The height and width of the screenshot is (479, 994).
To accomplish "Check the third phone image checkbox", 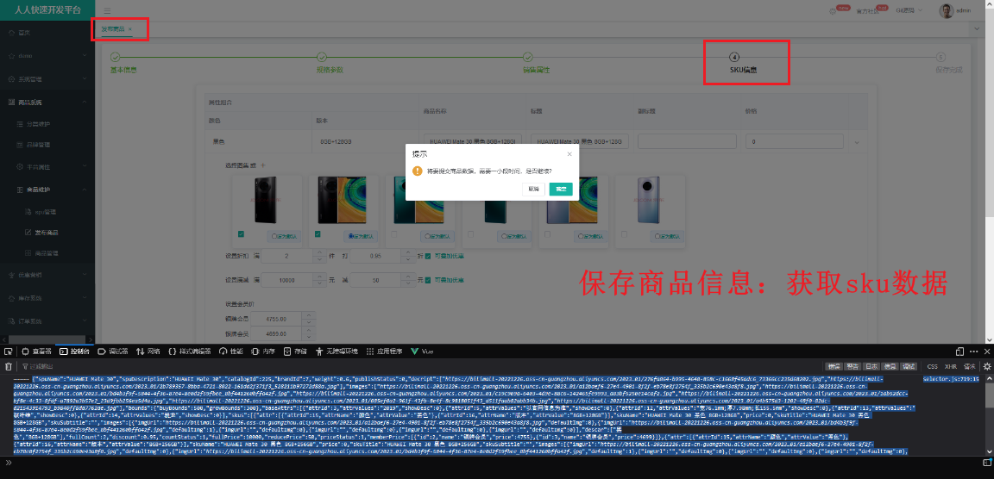I will click(x=394, y=234).
